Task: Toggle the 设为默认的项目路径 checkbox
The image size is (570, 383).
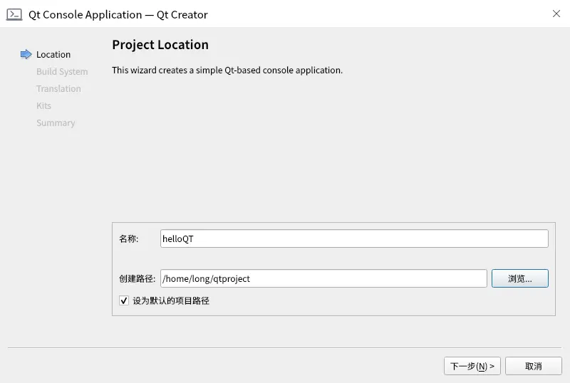Action: [x=124, y=300]
